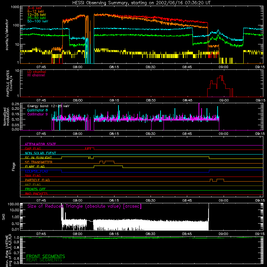Select the red '3-6 keV' legend label

[x=35, y=8]
